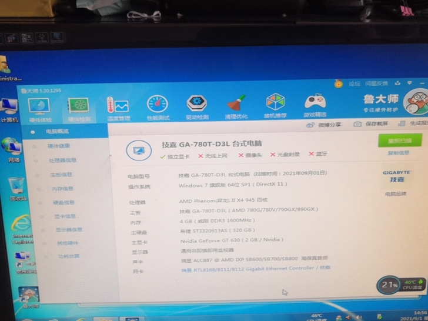
Task: Open 计算机 desktop icon
Action: [x=9, y=111]
